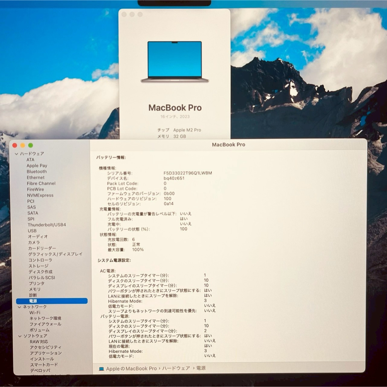Collapse the ソフトウェア section chevron
This screenshot has width=387, height=387.
pos(20,336)
